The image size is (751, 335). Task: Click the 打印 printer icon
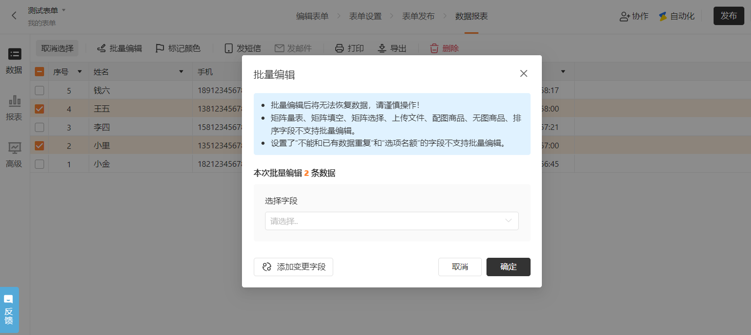point(339,49)
